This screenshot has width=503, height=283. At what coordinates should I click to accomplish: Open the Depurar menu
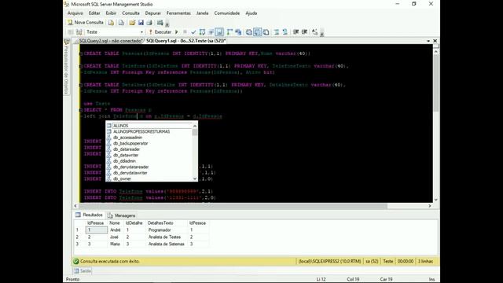point(153,13)
